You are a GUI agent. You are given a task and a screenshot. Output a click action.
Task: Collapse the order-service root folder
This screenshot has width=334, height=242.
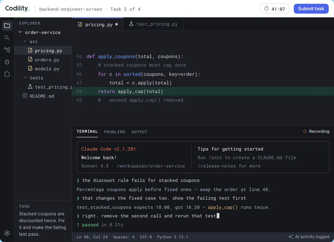(x=20, y=32)
